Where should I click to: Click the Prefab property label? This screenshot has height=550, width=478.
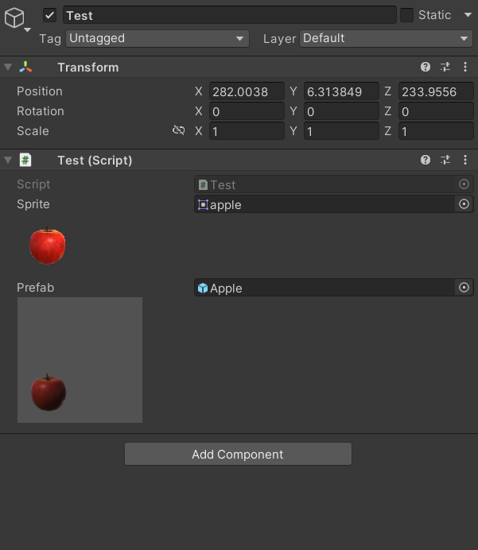click(x=36, y=288)
